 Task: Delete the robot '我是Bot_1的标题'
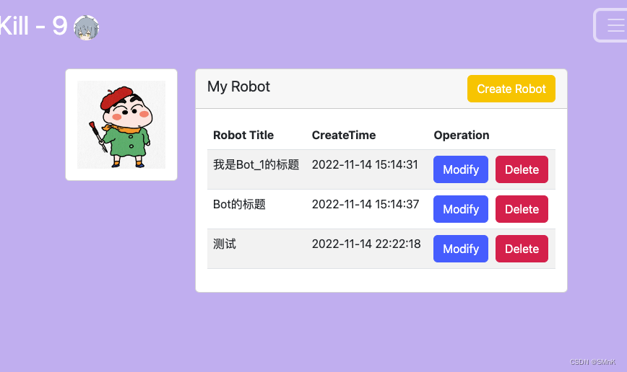coord(522,169)
